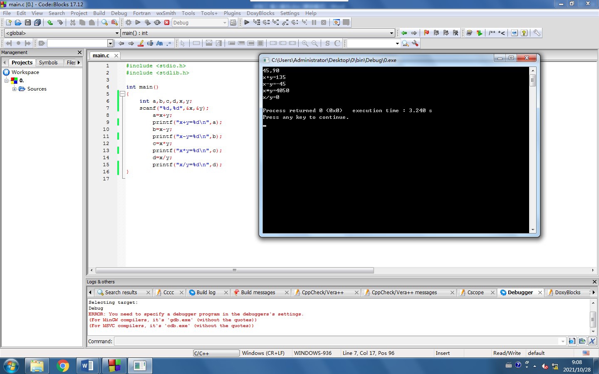Screen dimensions: 599x374
Task: Click the editor horizontal scrollbar
Action: 235,270
